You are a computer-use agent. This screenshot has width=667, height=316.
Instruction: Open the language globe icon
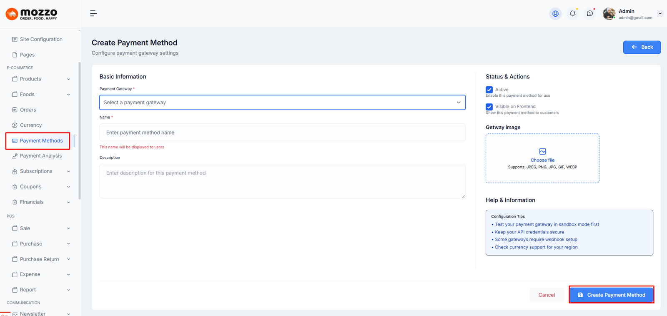coord(555,14)
